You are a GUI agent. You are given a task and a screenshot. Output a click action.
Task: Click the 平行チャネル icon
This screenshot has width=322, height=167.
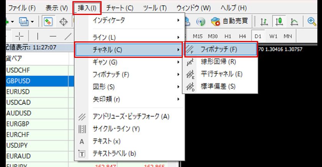pyautogui.click(x=190, y=74)
